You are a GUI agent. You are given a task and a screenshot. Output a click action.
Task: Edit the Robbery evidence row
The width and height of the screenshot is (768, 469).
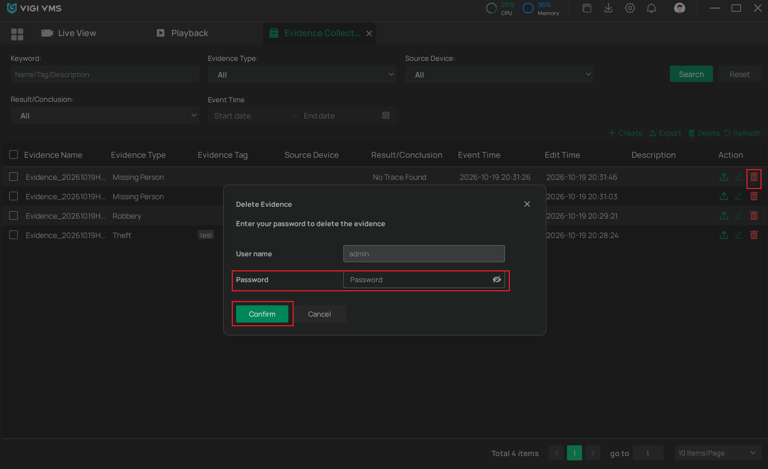coord(738,216)
